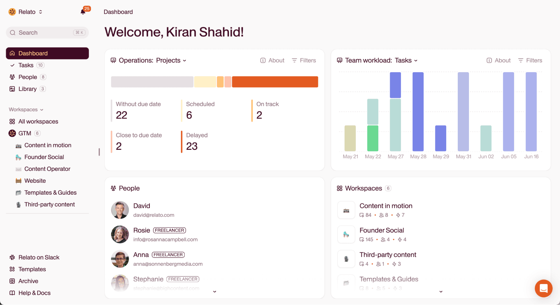Click the Help & Docs book icon

point(12,293)
